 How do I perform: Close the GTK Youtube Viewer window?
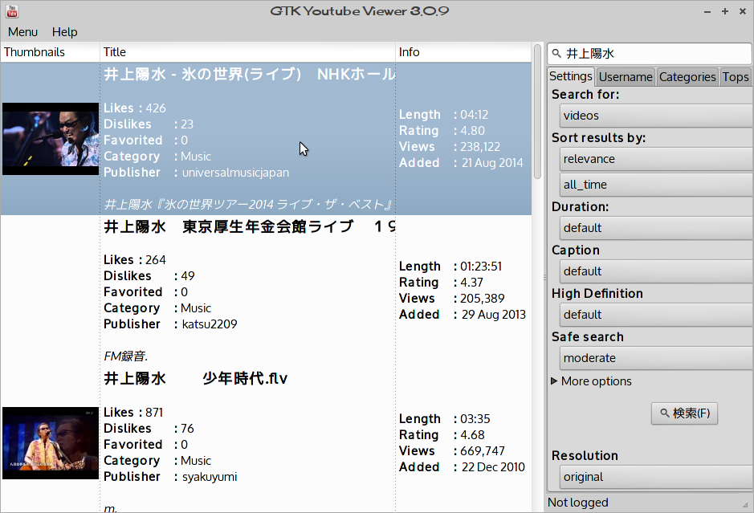click(x=743, y=11)
